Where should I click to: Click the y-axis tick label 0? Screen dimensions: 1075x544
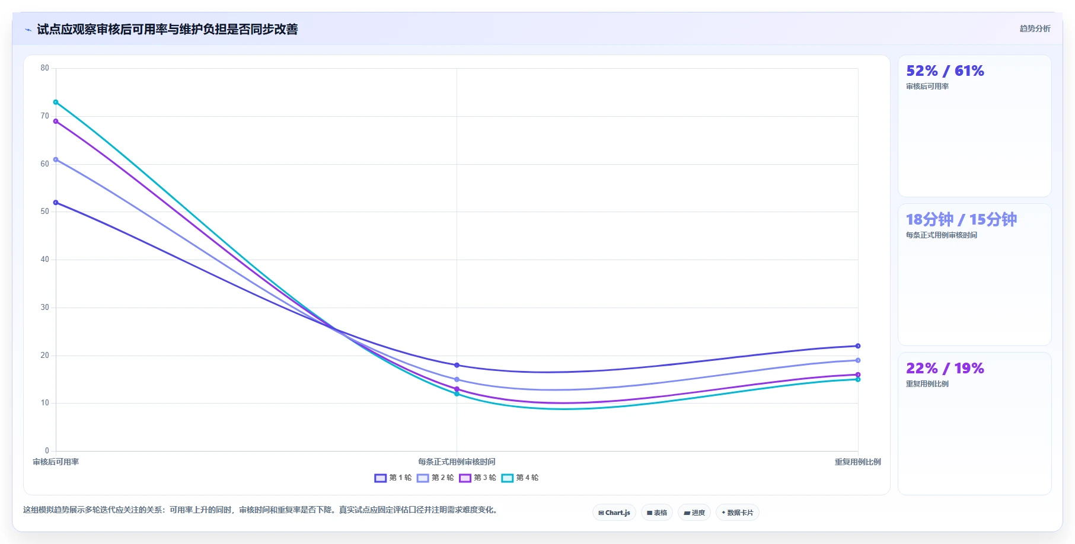47,451
